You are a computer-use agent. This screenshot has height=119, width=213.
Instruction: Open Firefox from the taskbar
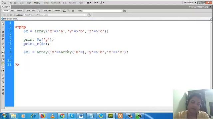point(43,116)
